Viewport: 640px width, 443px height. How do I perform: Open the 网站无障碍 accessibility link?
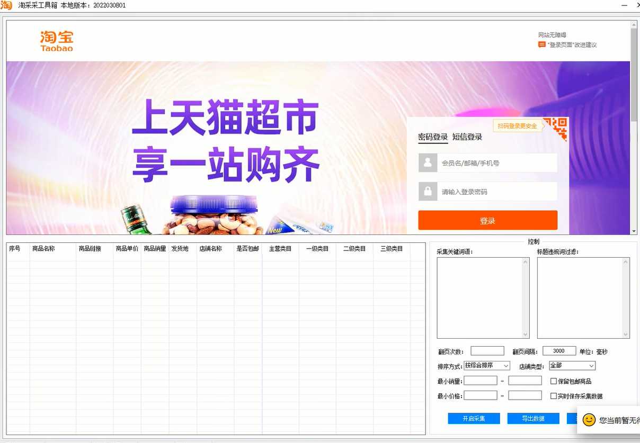(x=552, y=35)
